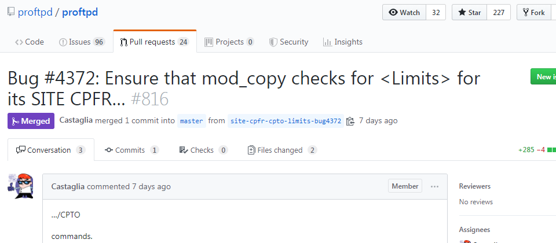Click the purple Merged status badge
This screenshot has height=243, width=556.
(x=31, y=121)
